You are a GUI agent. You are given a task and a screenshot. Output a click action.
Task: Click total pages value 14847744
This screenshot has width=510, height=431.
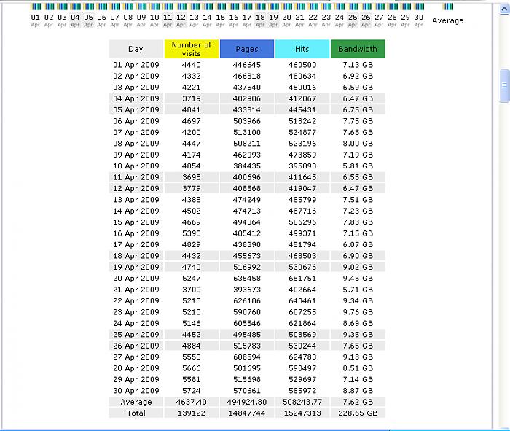247,413
